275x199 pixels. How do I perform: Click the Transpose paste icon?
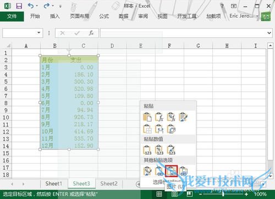171,129
